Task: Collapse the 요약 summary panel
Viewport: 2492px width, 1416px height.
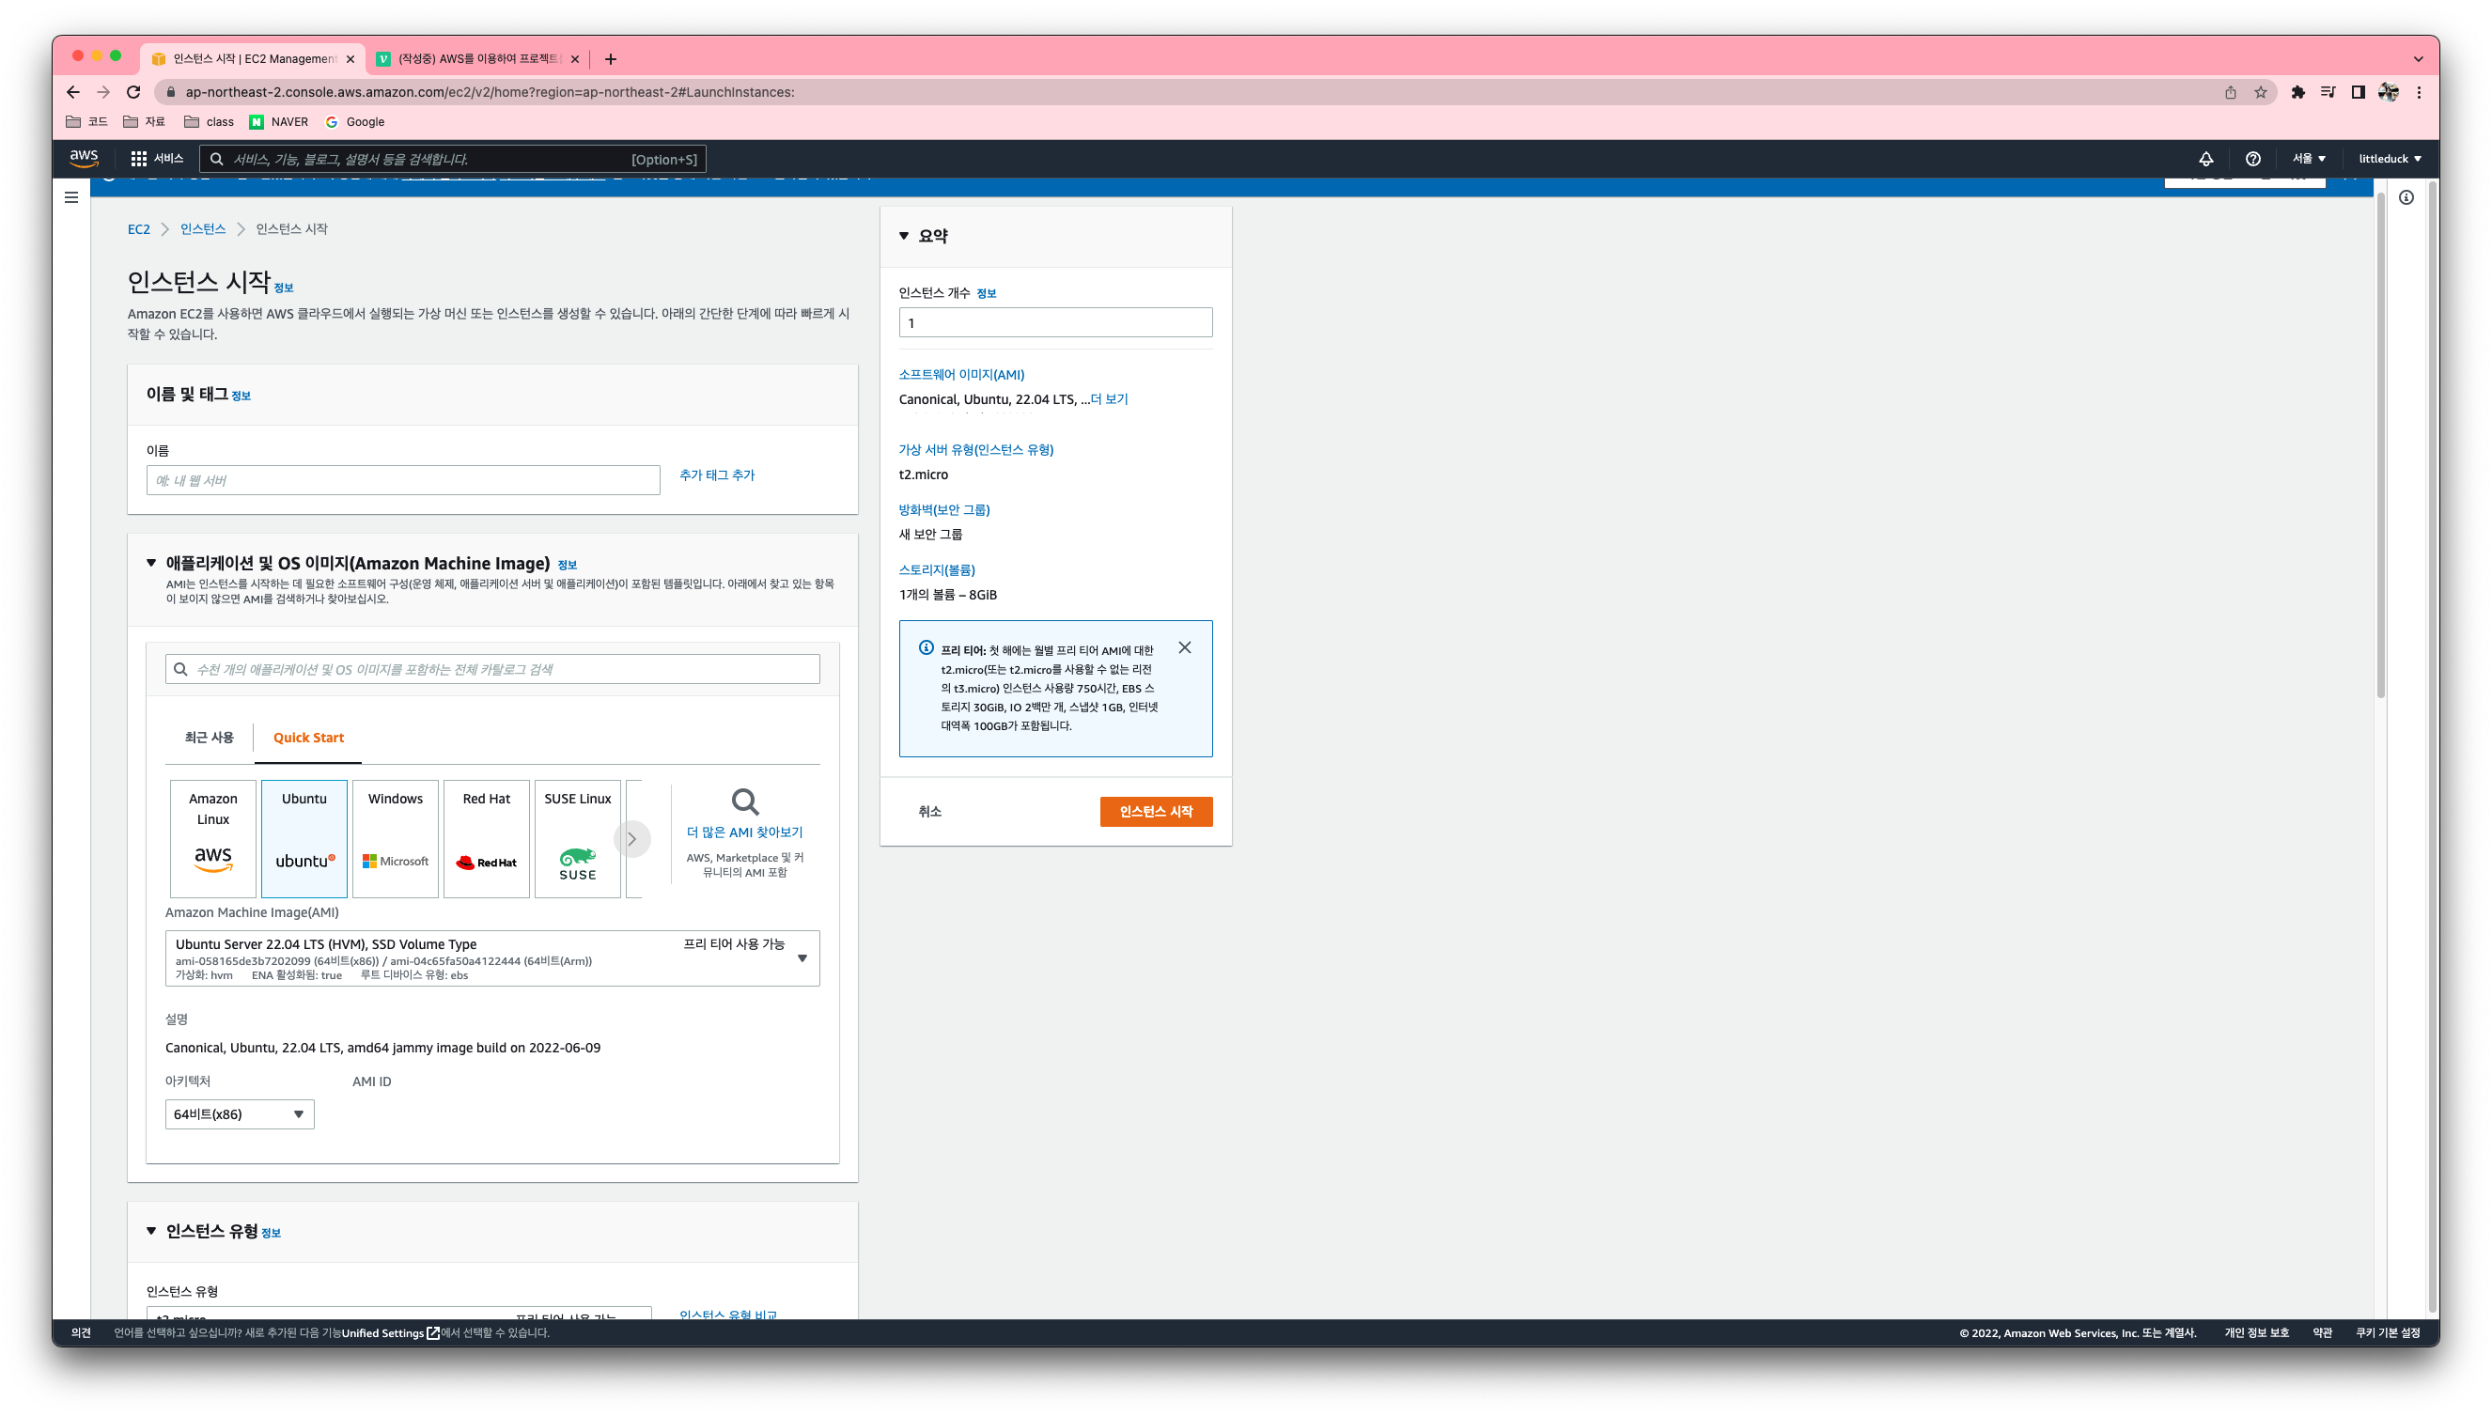Action: tap(903, 237)
